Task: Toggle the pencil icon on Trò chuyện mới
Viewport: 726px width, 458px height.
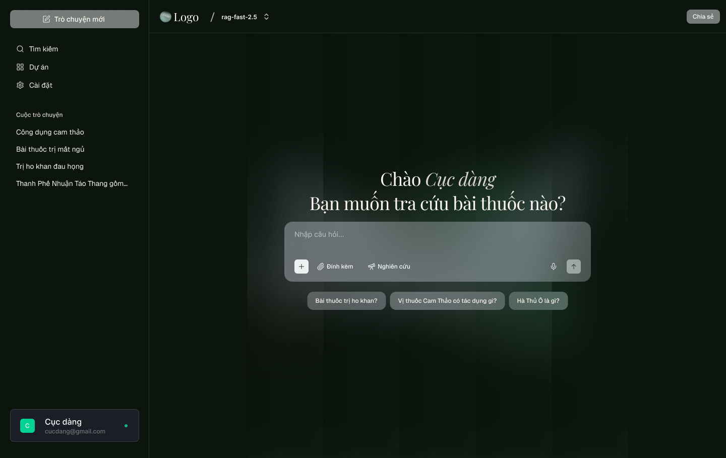Action: [x=47, y=19]
